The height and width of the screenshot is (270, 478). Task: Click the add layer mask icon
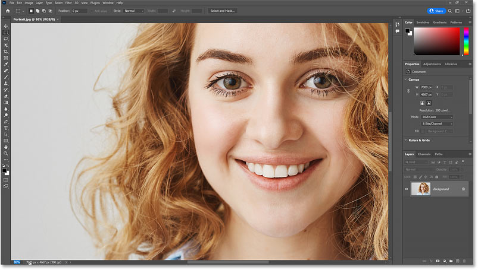(438, 261)
